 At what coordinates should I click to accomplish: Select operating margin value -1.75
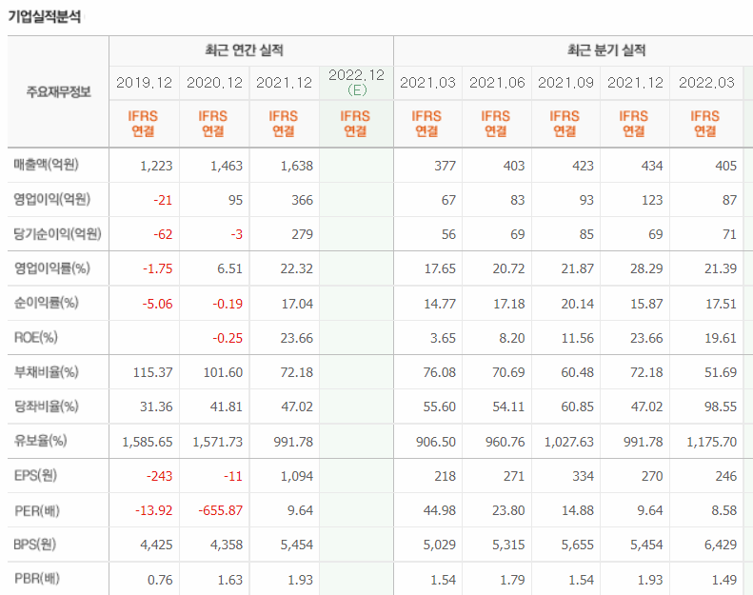[x=157, y=268]
